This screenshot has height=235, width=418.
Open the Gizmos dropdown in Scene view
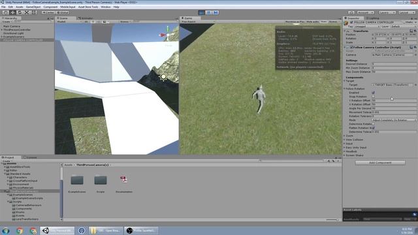pos(125,22)
